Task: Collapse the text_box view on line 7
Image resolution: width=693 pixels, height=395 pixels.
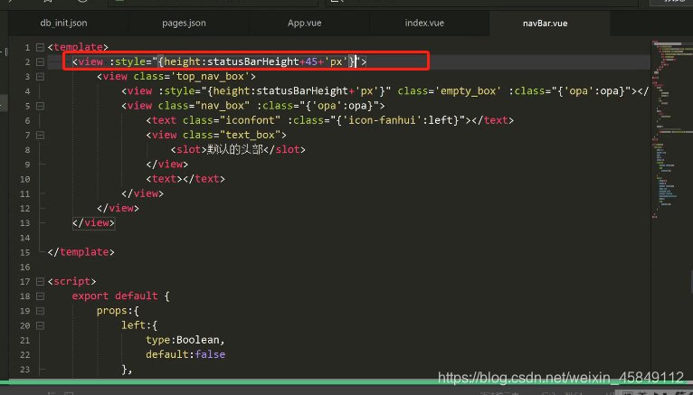Action: [x=40, y=135]
